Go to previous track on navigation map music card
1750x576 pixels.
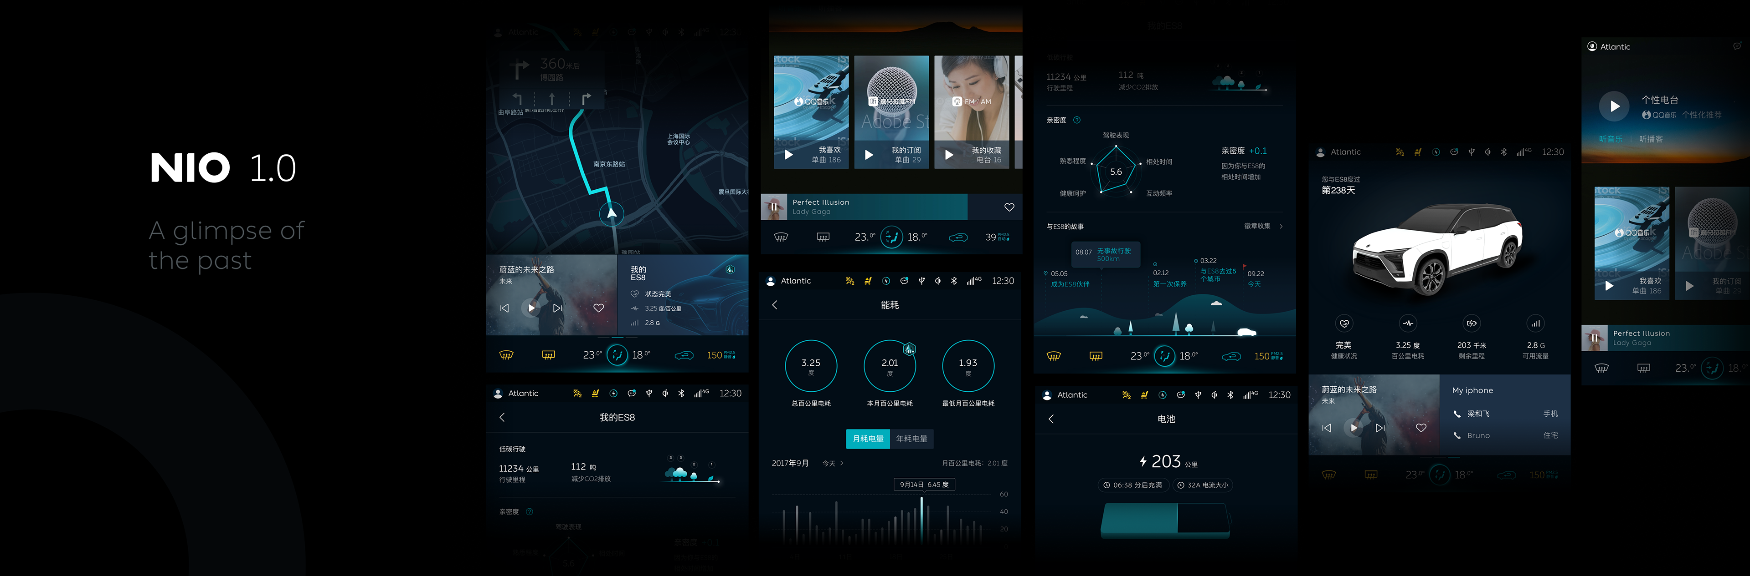[x=504, y=308]
